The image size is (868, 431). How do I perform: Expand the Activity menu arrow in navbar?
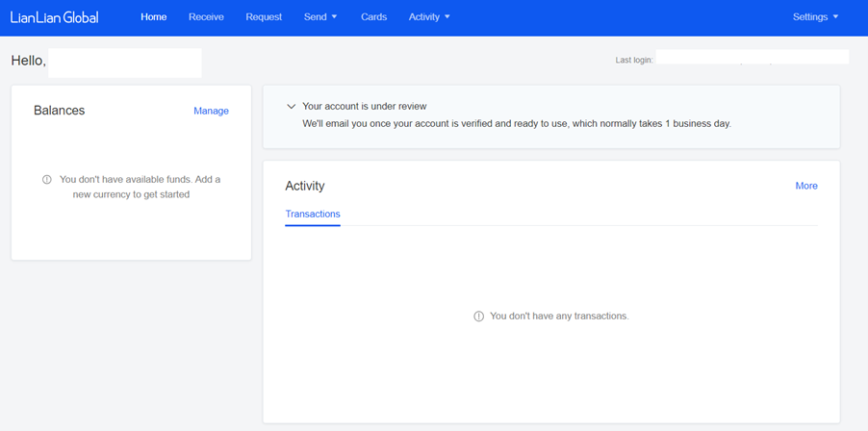[447, 17]
